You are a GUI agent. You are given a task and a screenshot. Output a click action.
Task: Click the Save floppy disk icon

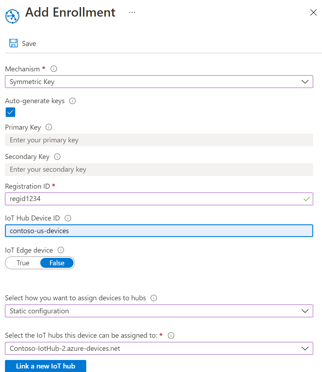click(x=13, y=43)
